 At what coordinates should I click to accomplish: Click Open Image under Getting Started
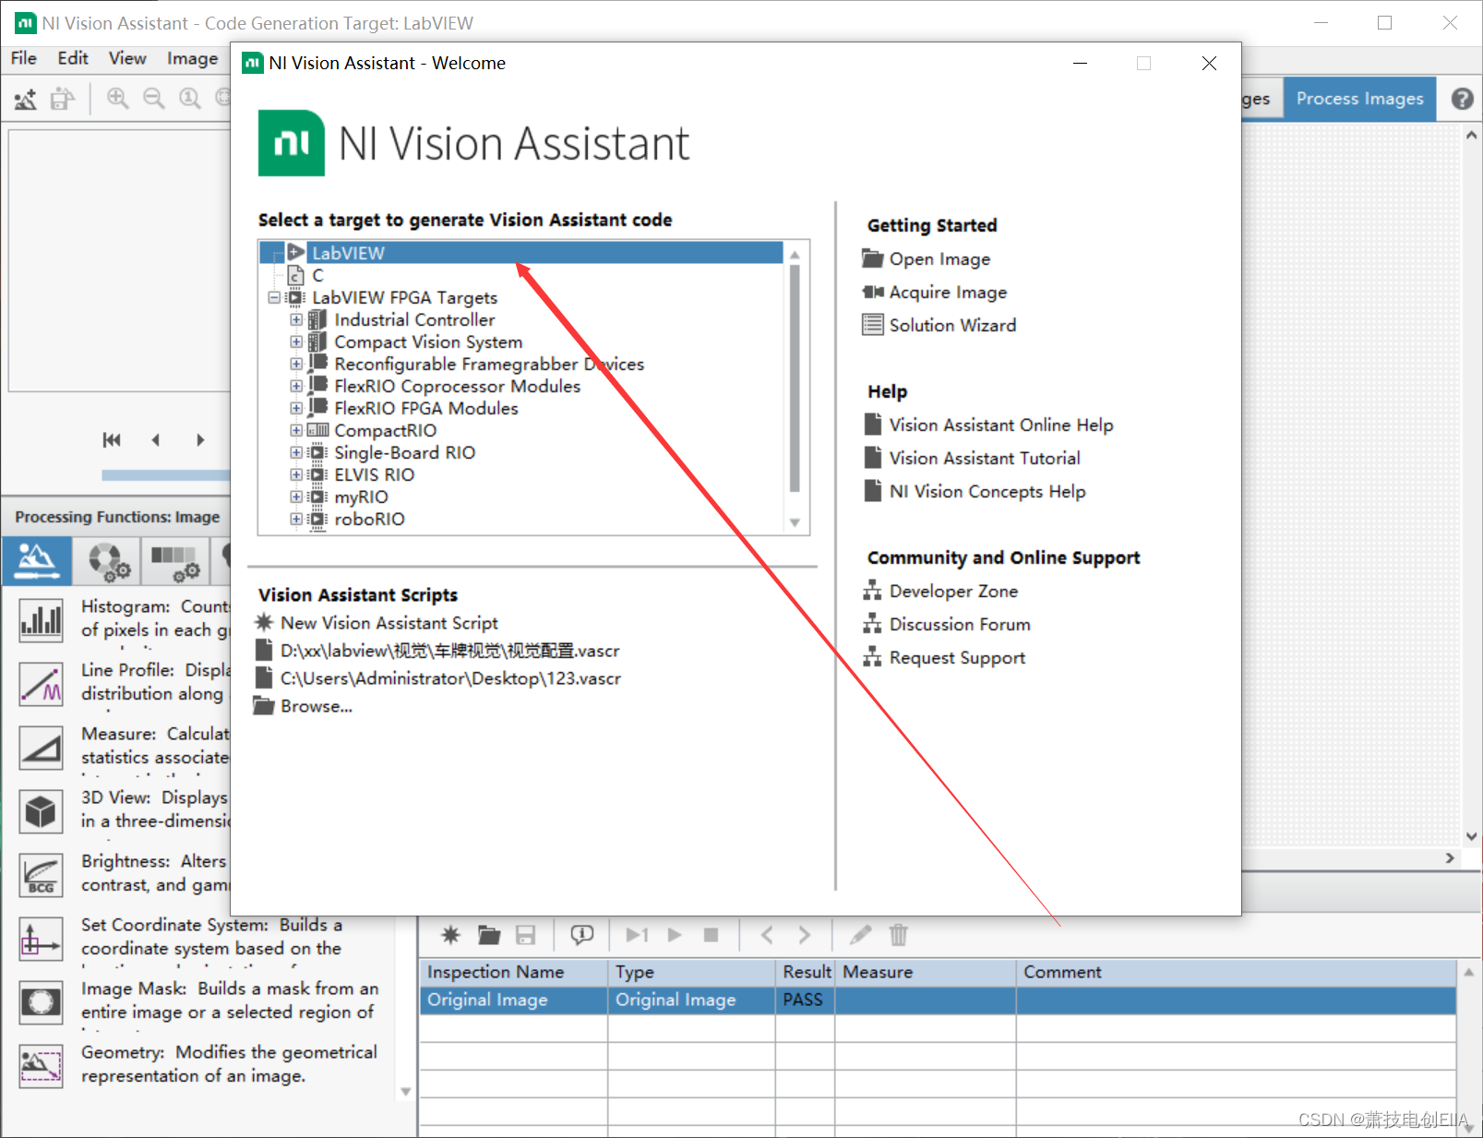coord(939,259)
